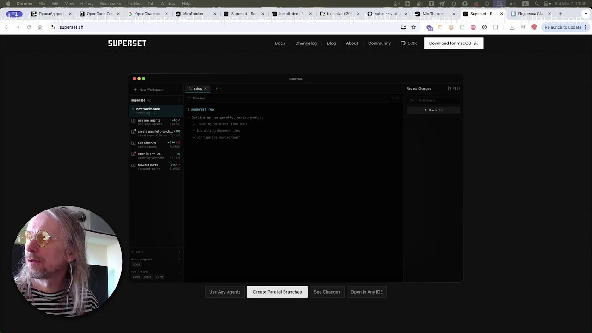
Task: Bookmark this page with the star icon
Action: [x=413, y=27]
